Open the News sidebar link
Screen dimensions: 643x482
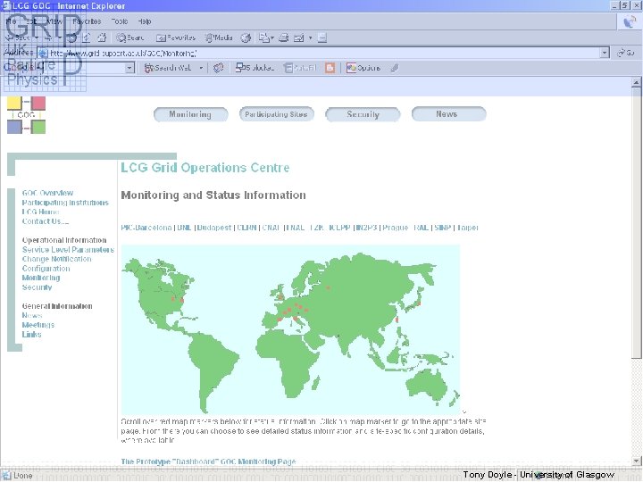point(32,315)
